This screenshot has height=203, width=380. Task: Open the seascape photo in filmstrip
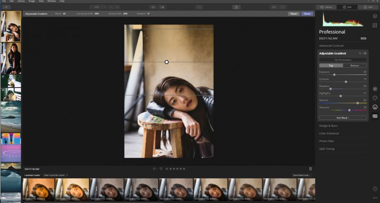click(10, 117)
